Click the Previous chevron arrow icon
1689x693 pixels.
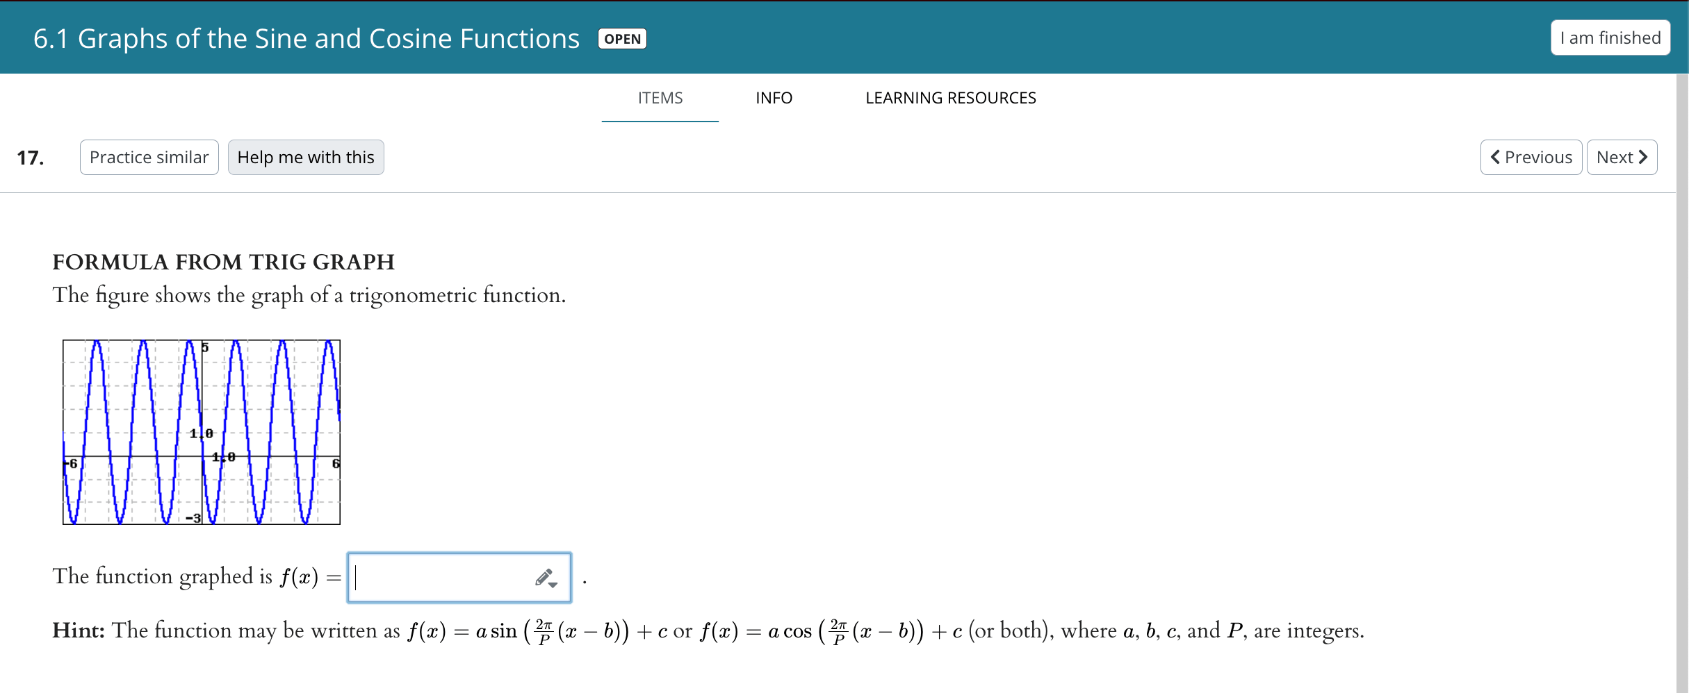[1495, 158]
